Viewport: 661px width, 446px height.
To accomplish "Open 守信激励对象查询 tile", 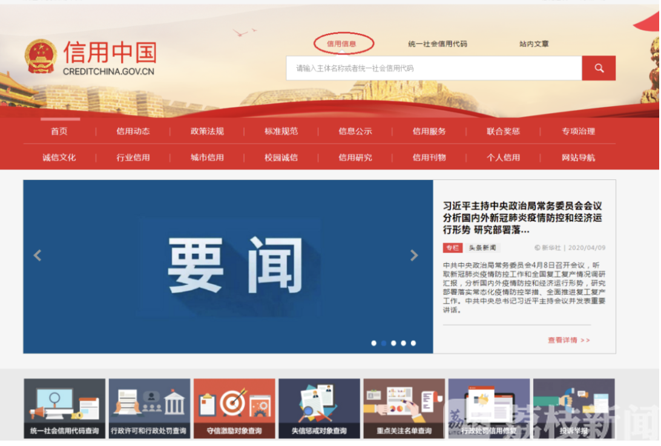I will [x=234, y=409].
